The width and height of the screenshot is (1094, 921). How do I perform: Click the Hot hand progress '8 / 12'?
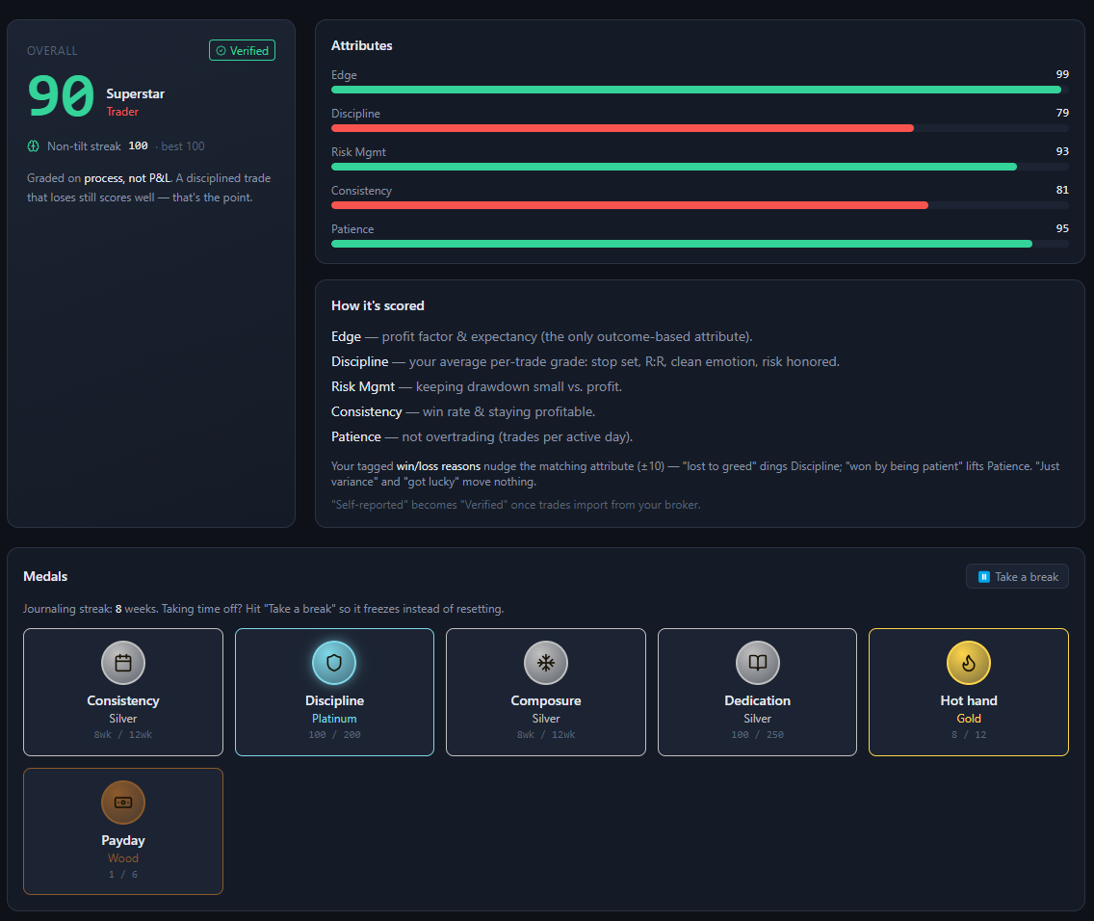point(969,735)
